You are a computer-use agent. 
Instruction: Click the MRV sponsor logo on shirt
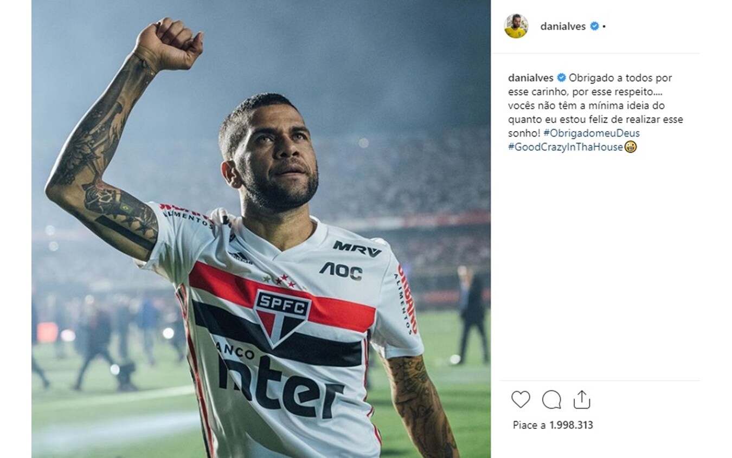(x=357, y=249)
